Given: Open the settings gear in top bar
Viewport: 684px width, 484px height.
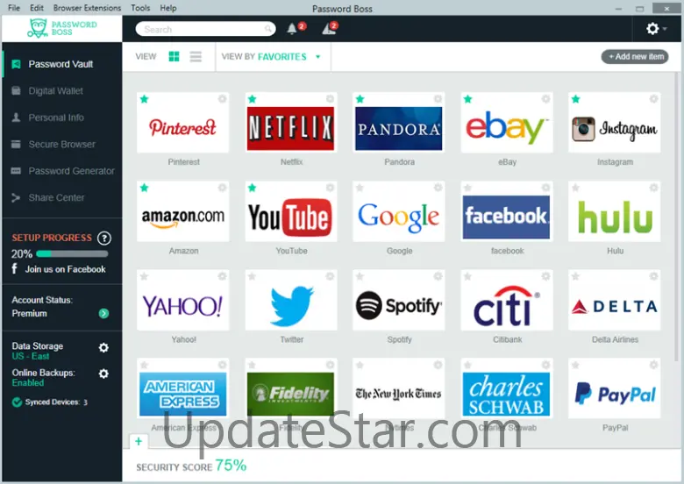Looking at the screenshot, I should pos(652,29).
